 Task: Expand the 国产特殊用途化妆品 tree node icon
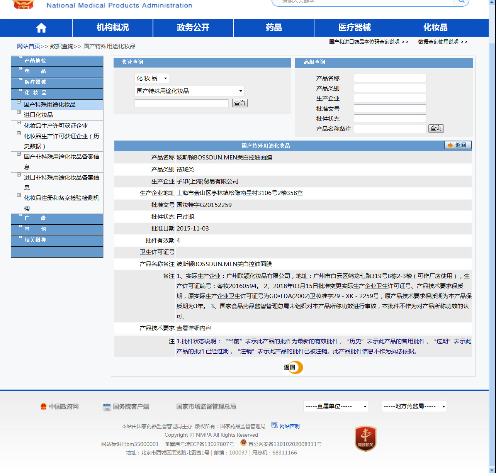(x=19, y=102)
